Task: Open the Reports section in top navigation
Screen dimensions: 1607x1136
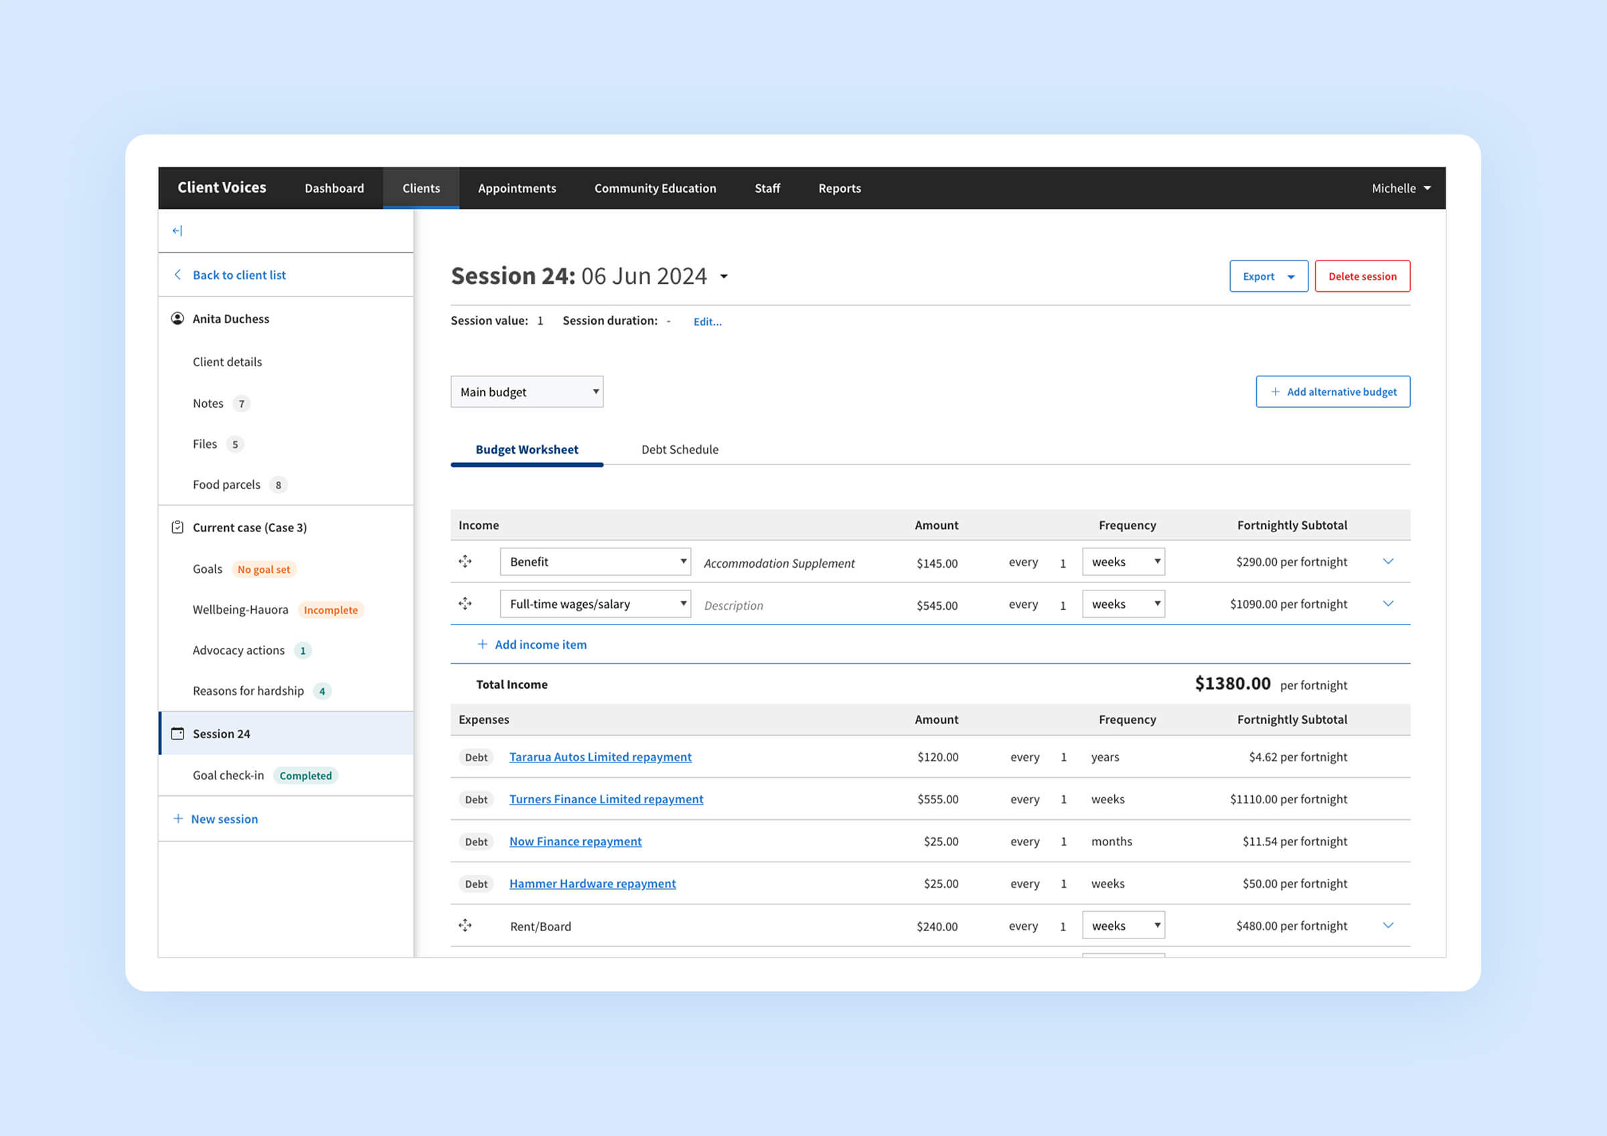Action: pos(839,187)
